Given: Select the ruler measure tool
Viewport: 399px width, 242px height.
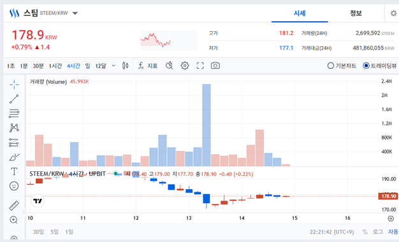Looking at the screenshot, I should pos(14,206).
